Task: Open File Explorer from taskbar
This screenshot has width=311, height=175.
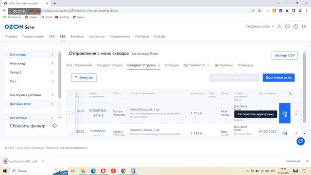Action: [x=83, y=171]
